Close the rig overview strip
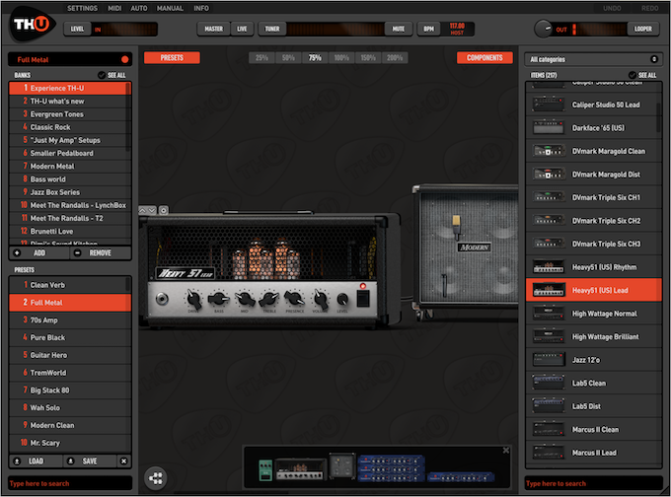Image resolution: width=671 pixels, height=497 pixels. [506, 451]
